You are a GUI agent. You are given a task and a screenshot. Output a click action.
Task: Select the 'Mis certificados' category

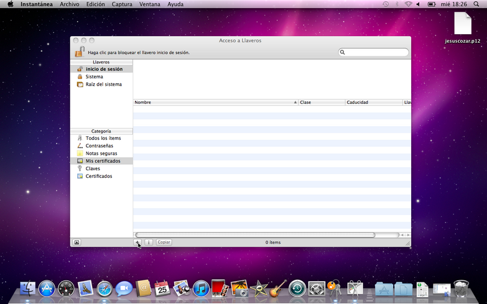[101, 161]
